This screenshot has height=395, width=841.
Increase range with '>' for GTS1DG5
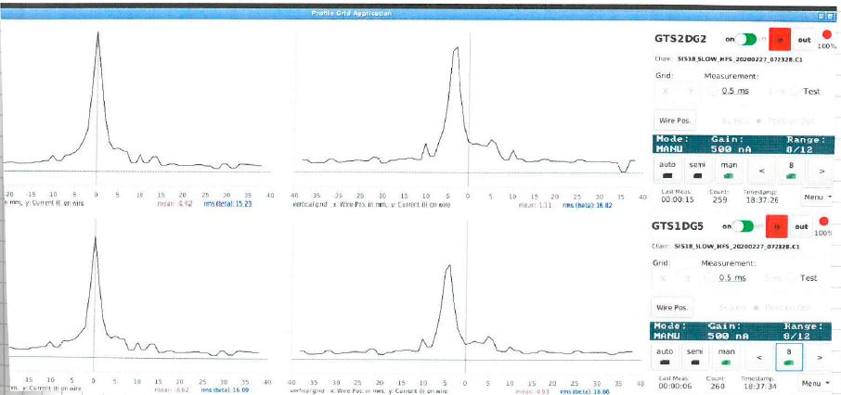(820, 356)
